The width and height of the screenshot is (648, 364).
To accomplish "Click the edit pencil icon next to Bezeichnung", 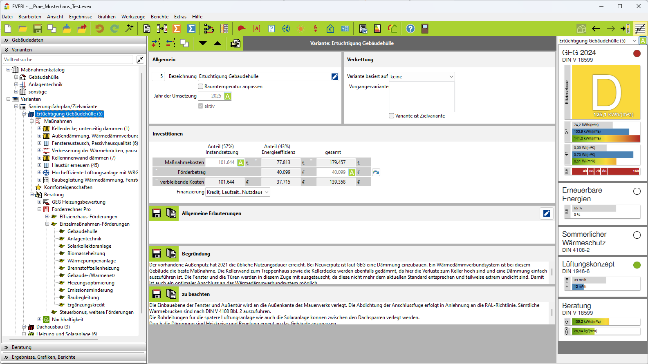I will pos(335,77).
